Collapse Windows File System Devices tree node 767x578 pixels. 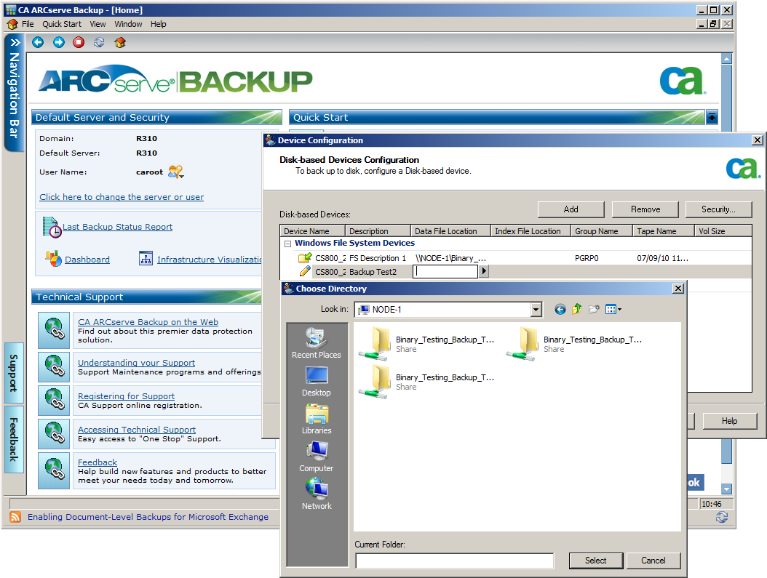[287, 244]
